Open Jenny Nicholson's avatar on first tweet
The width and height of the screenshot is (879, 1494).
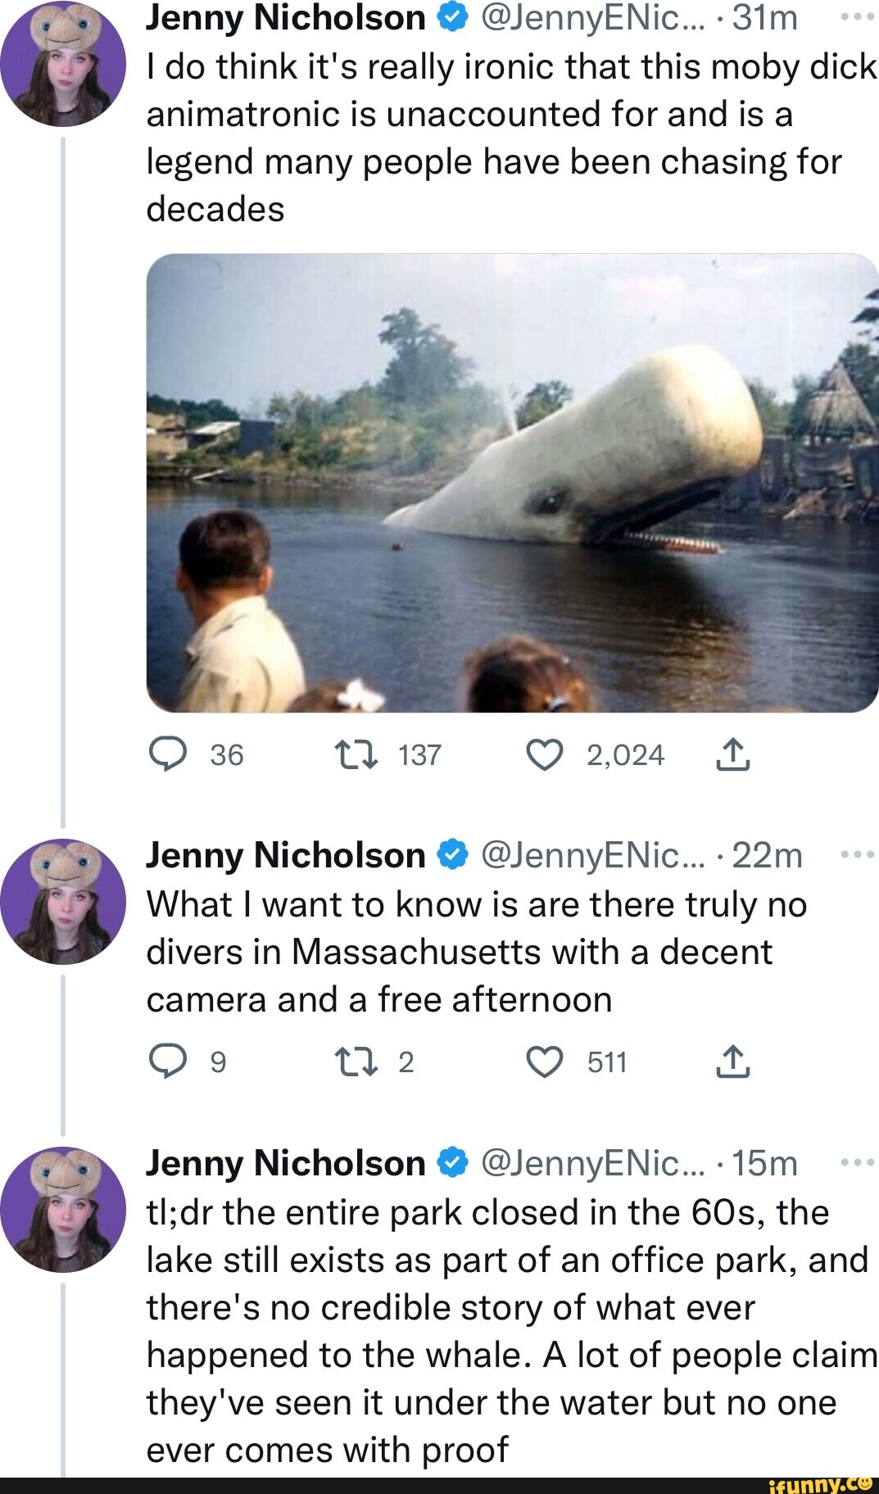coord(63,63)
